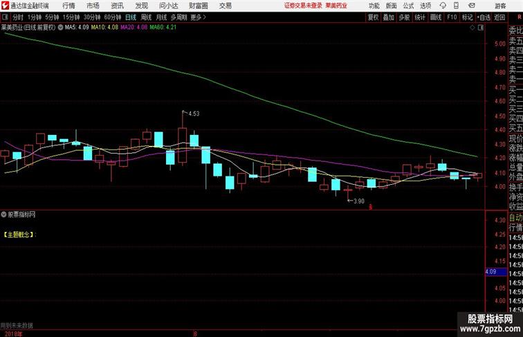This screenshot has height=337, width=523.
Task: Click the 莱美药业(日线 前复权) chart title
Action: click(28, 28)
